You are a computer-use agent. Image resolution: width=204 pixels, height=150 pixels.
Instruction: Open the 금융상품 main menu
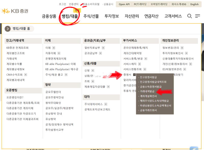pyautogui.click(x=49, y=16)
